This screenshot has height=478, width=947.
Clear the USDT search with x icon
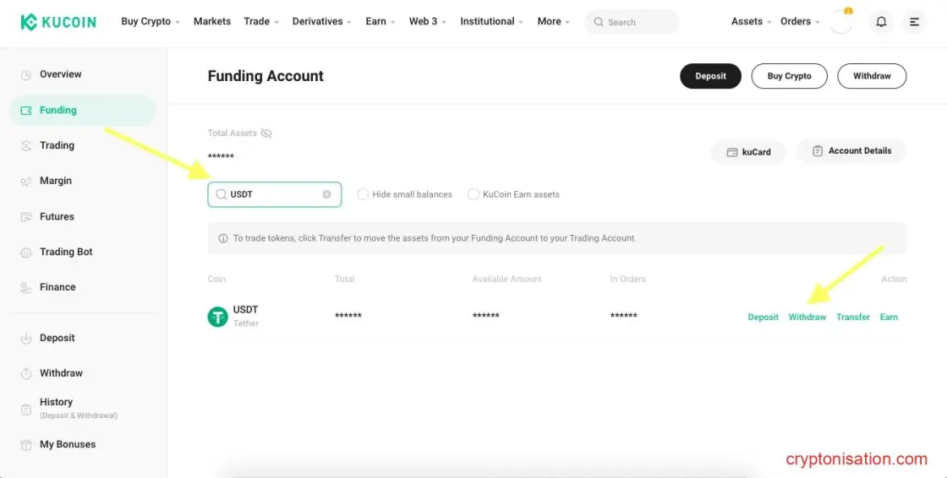pos(326,194)
